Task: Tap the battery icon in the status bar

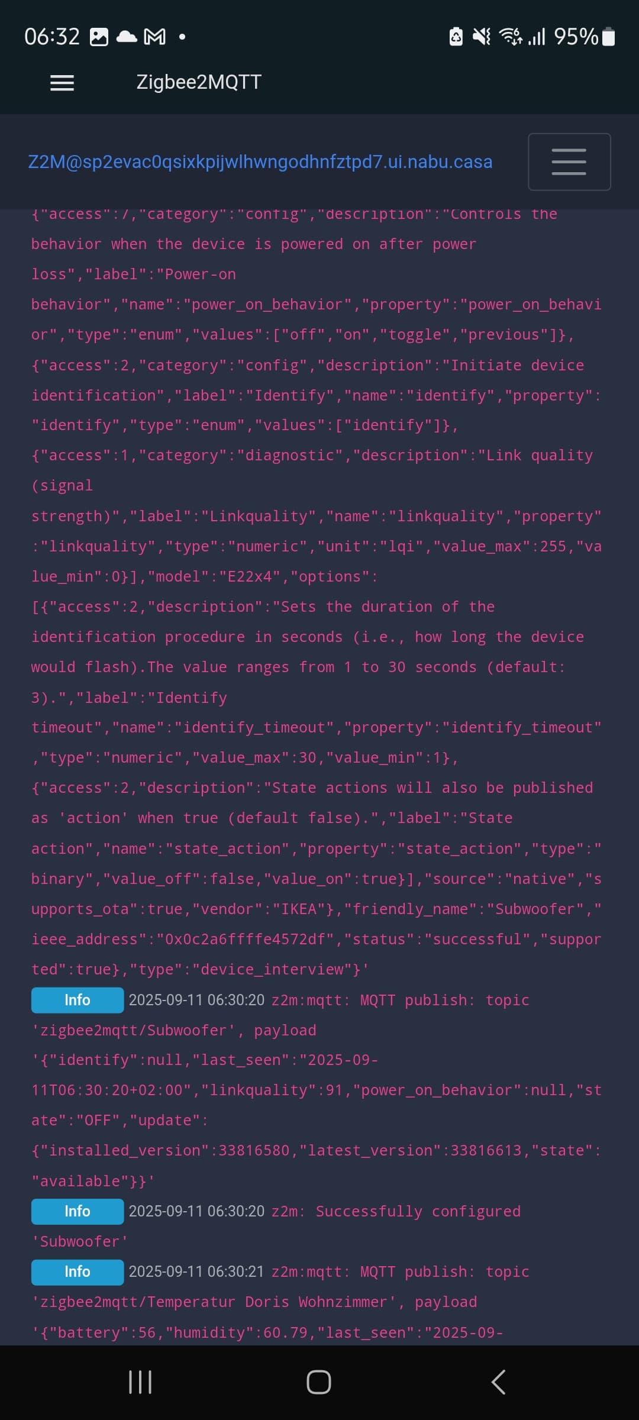Action: 608,37
